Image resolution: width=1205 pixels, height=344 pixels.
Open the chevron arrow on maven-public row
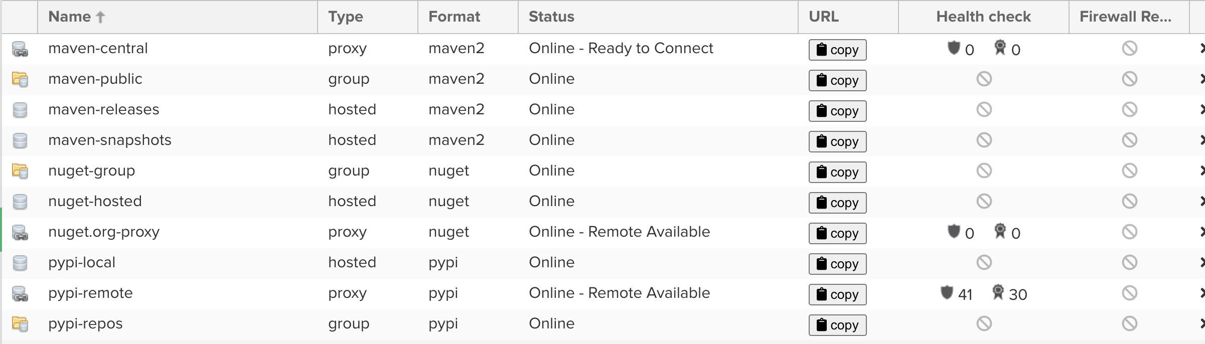[x=1201, y=79]
